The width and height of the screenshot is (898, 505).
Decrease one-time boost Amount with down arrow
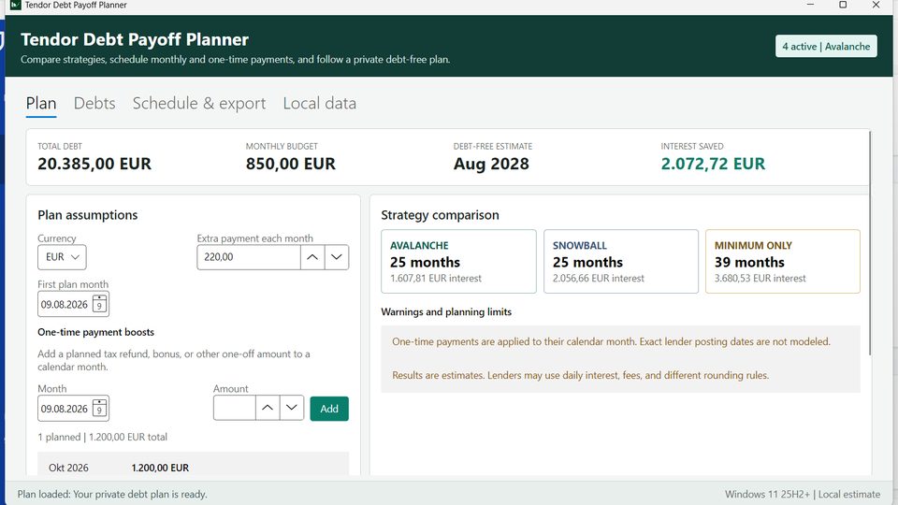pos(292,408)
